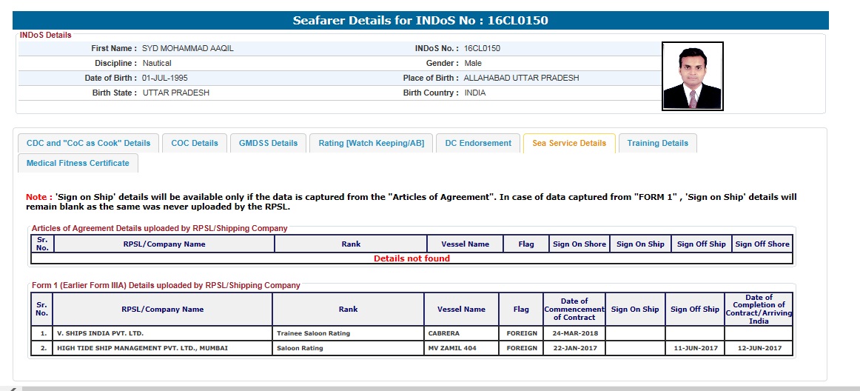Go to the DC Endorsement tab
Image resolution: width=860 pixels, height=391 pixels.
coord(478,143)
